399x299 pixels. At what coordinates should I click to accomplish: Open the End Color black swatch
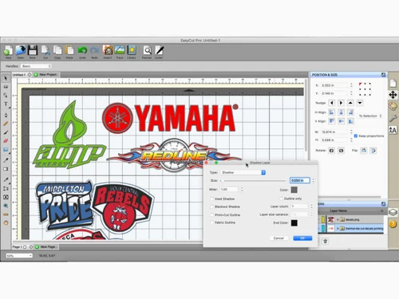coord(294,222)
